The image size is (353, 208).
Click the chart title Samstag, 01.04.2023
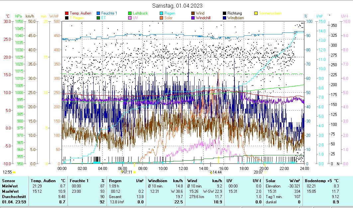click(x=177, y=6)
